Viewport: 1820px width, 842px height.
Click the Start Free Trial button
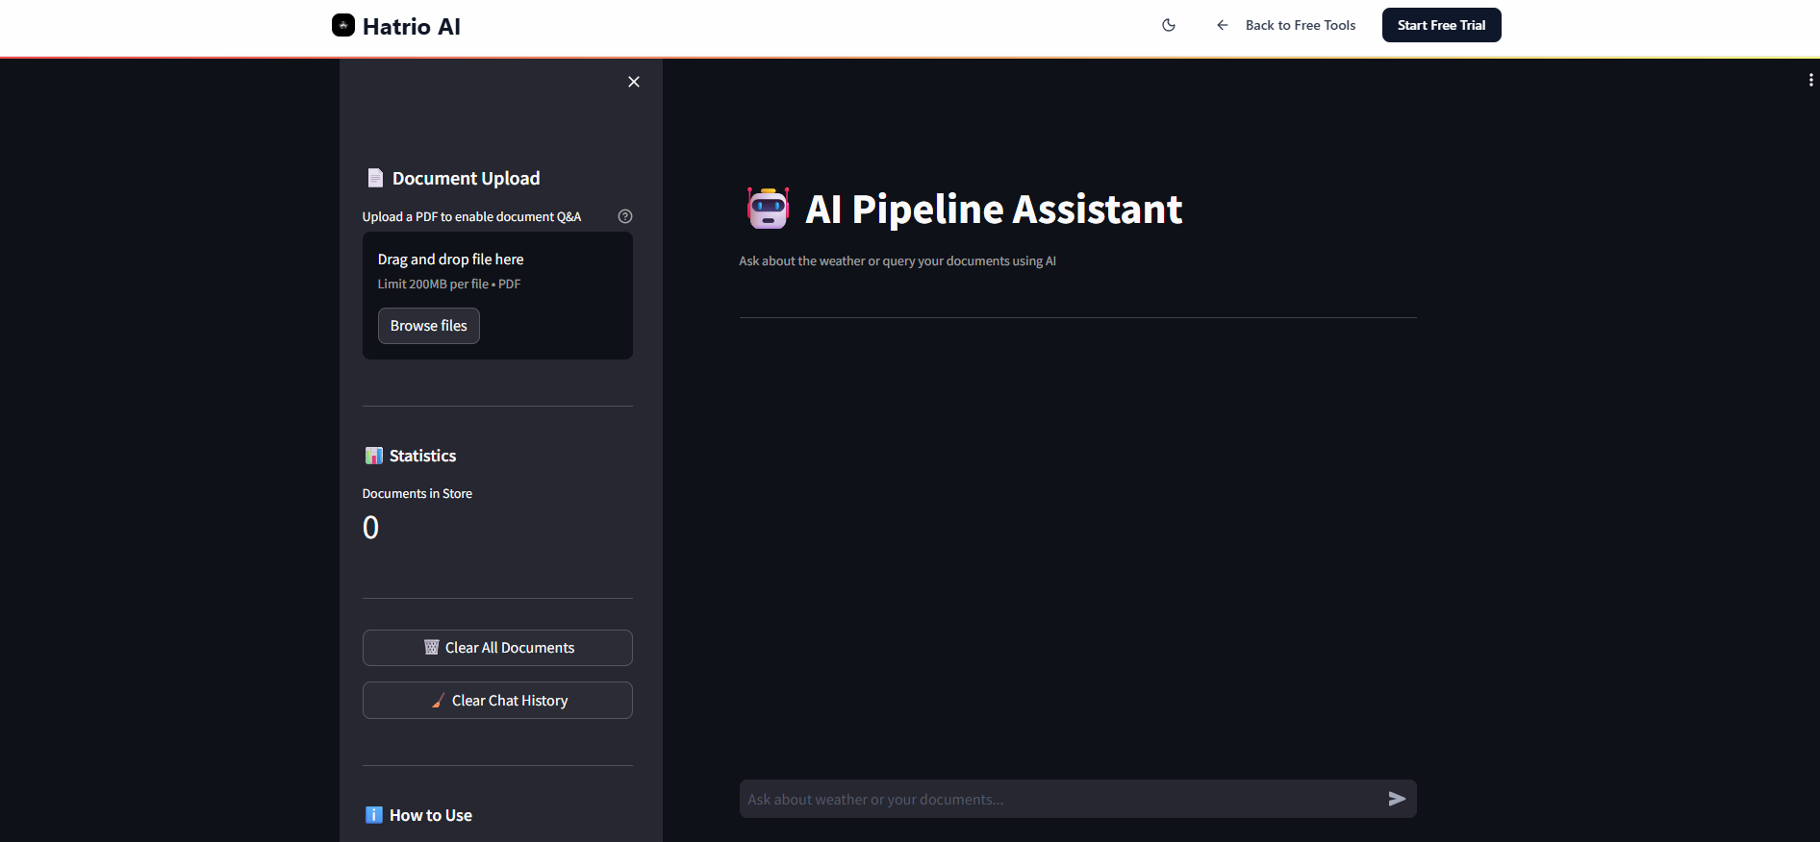click(1441, 25)
